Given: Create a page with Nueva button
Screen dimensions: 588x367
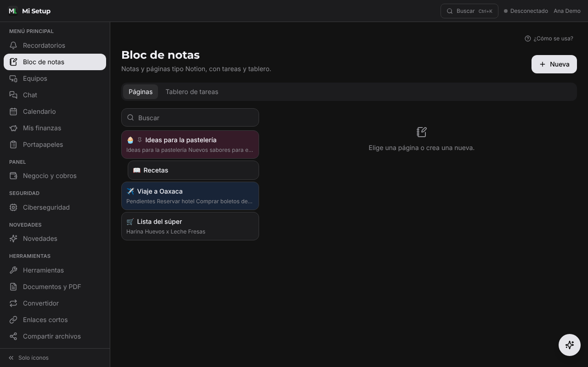Looking at the screenshot, I should [554, 64].
